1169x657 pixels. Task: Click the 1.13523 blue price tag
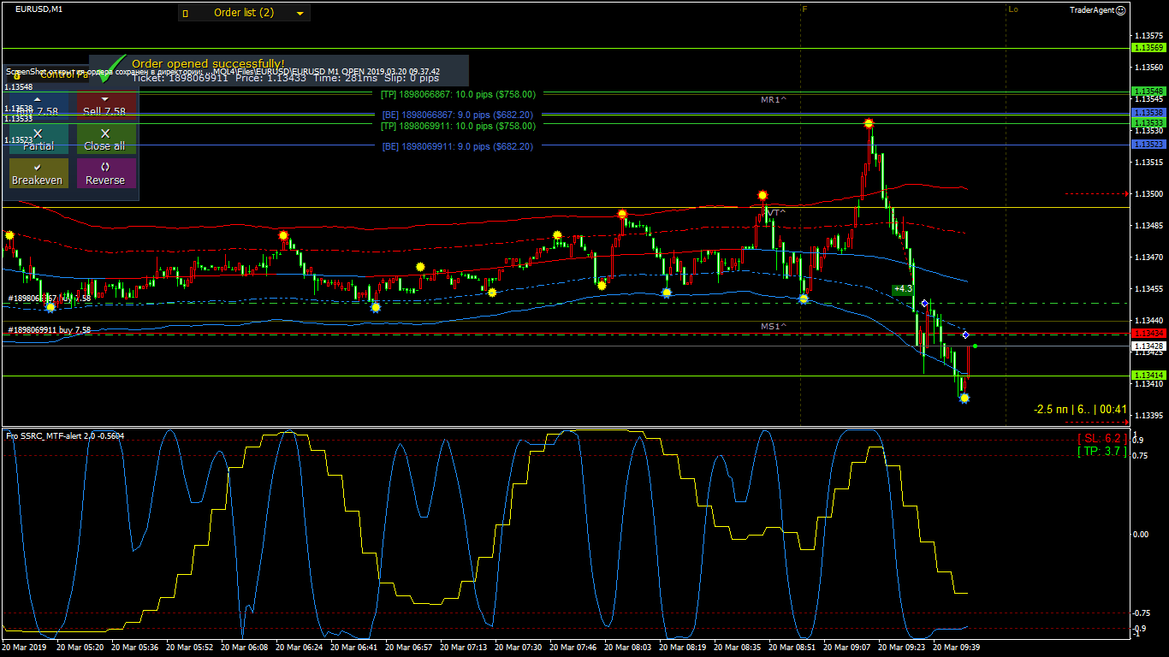click(x=1148, y=145)
